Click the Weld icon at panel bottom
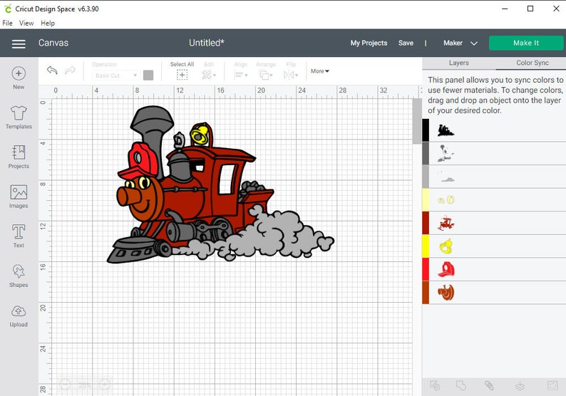566x396 pixels. coord(461,385)
